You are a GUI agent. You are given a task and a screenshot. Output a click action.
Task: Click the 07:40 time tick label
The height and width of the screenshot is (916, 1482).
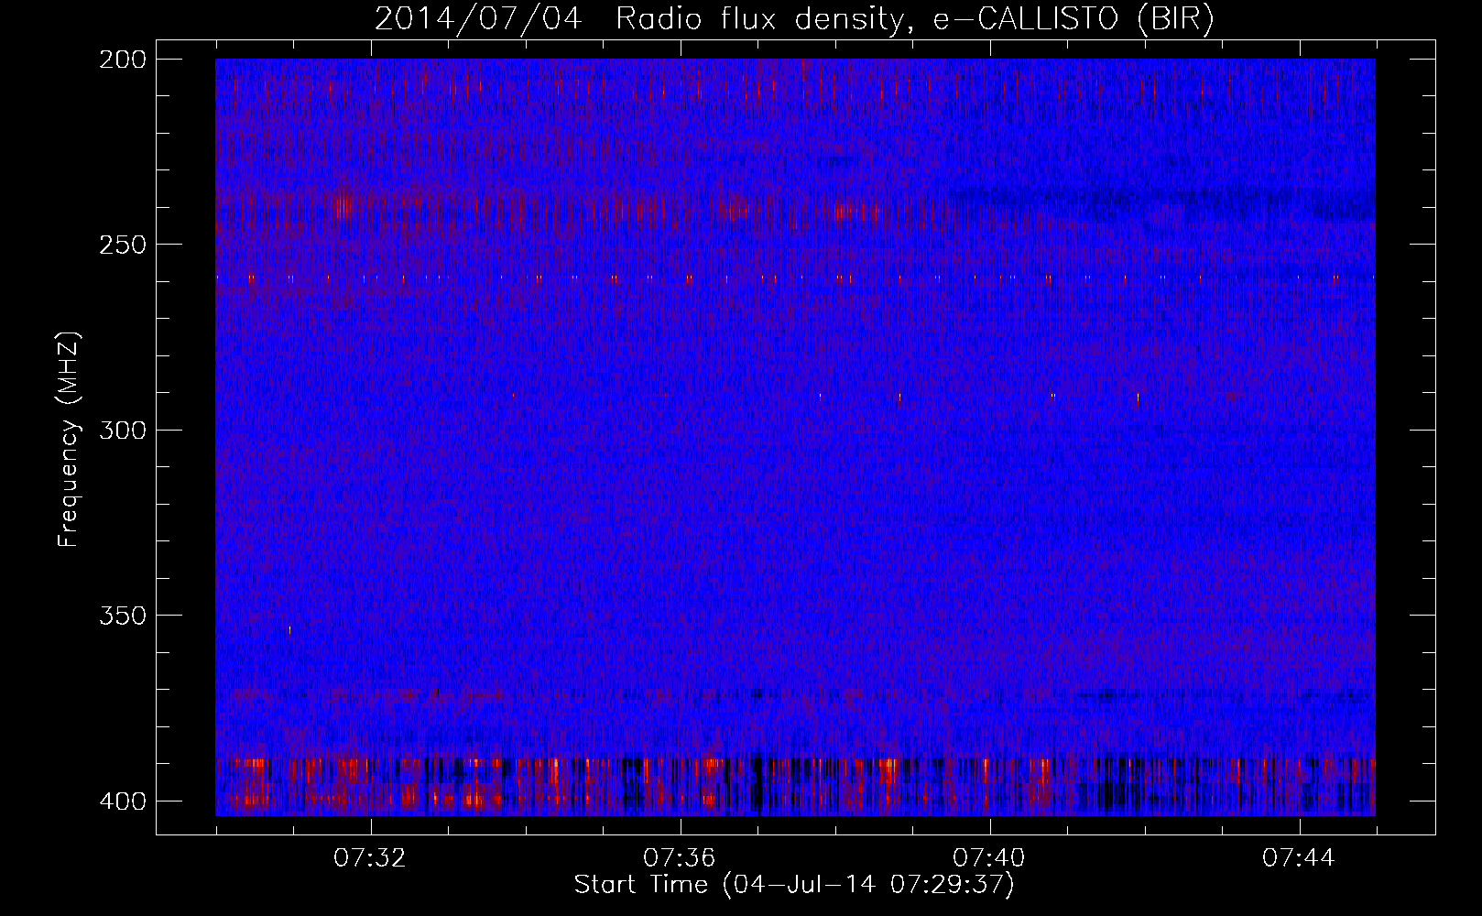[989, 858]
